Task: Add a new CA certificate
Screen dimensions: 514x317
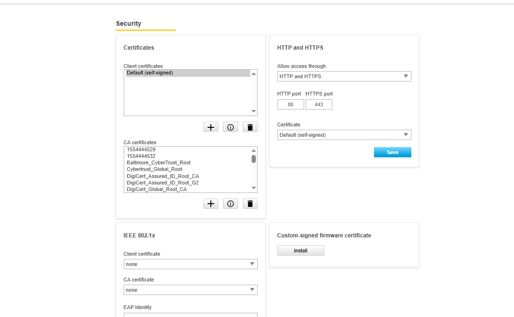Action: coord(211,204)
